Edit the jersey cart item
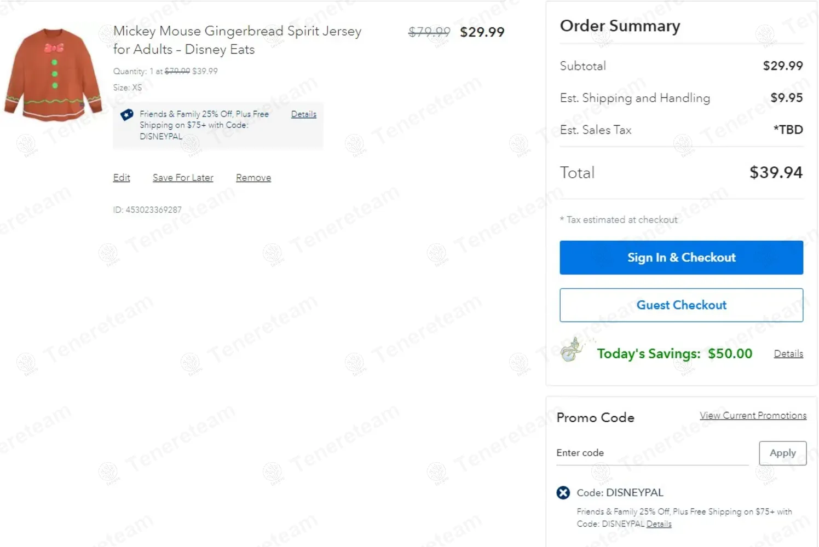Image resolution: width=819 pixels, height=547 pixels. [x=122, y=178]
